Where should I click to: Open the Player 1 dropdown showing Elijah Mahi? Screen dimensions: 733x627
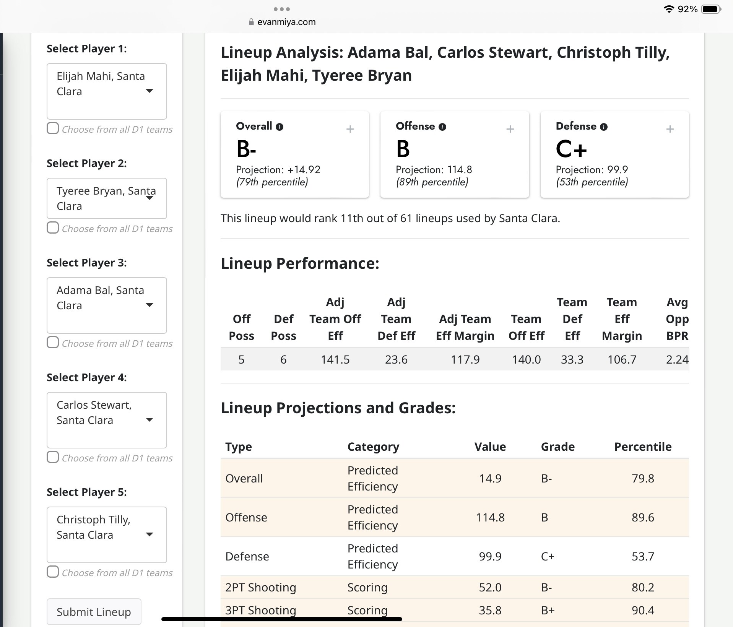[x=107, y=91]
